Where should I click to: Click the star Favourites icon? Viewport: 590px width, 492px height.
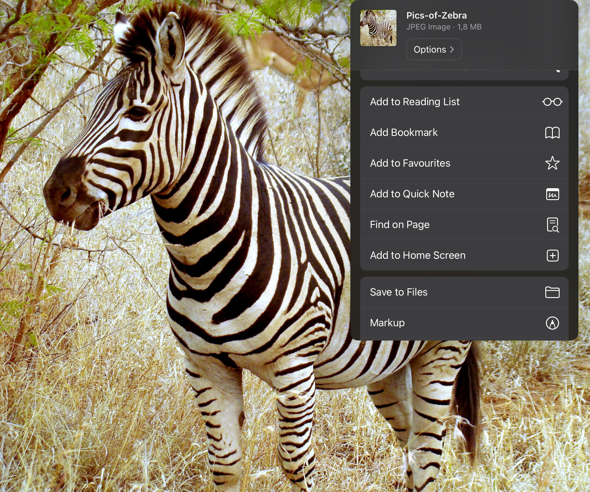(x=552, y=163)
